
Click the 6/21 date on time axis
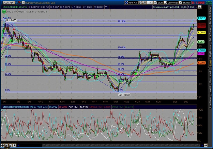click(x=116, y=101)
